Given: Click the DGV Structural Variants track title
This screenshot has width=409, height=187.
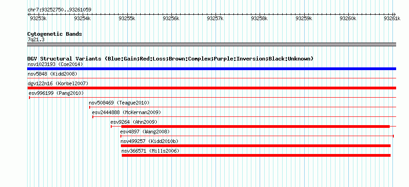Looking at the screenshot, I should coord(170,59).
